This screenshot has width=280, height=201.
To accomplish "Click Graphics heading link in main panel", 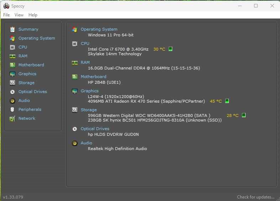I will [x=89, y=91].
